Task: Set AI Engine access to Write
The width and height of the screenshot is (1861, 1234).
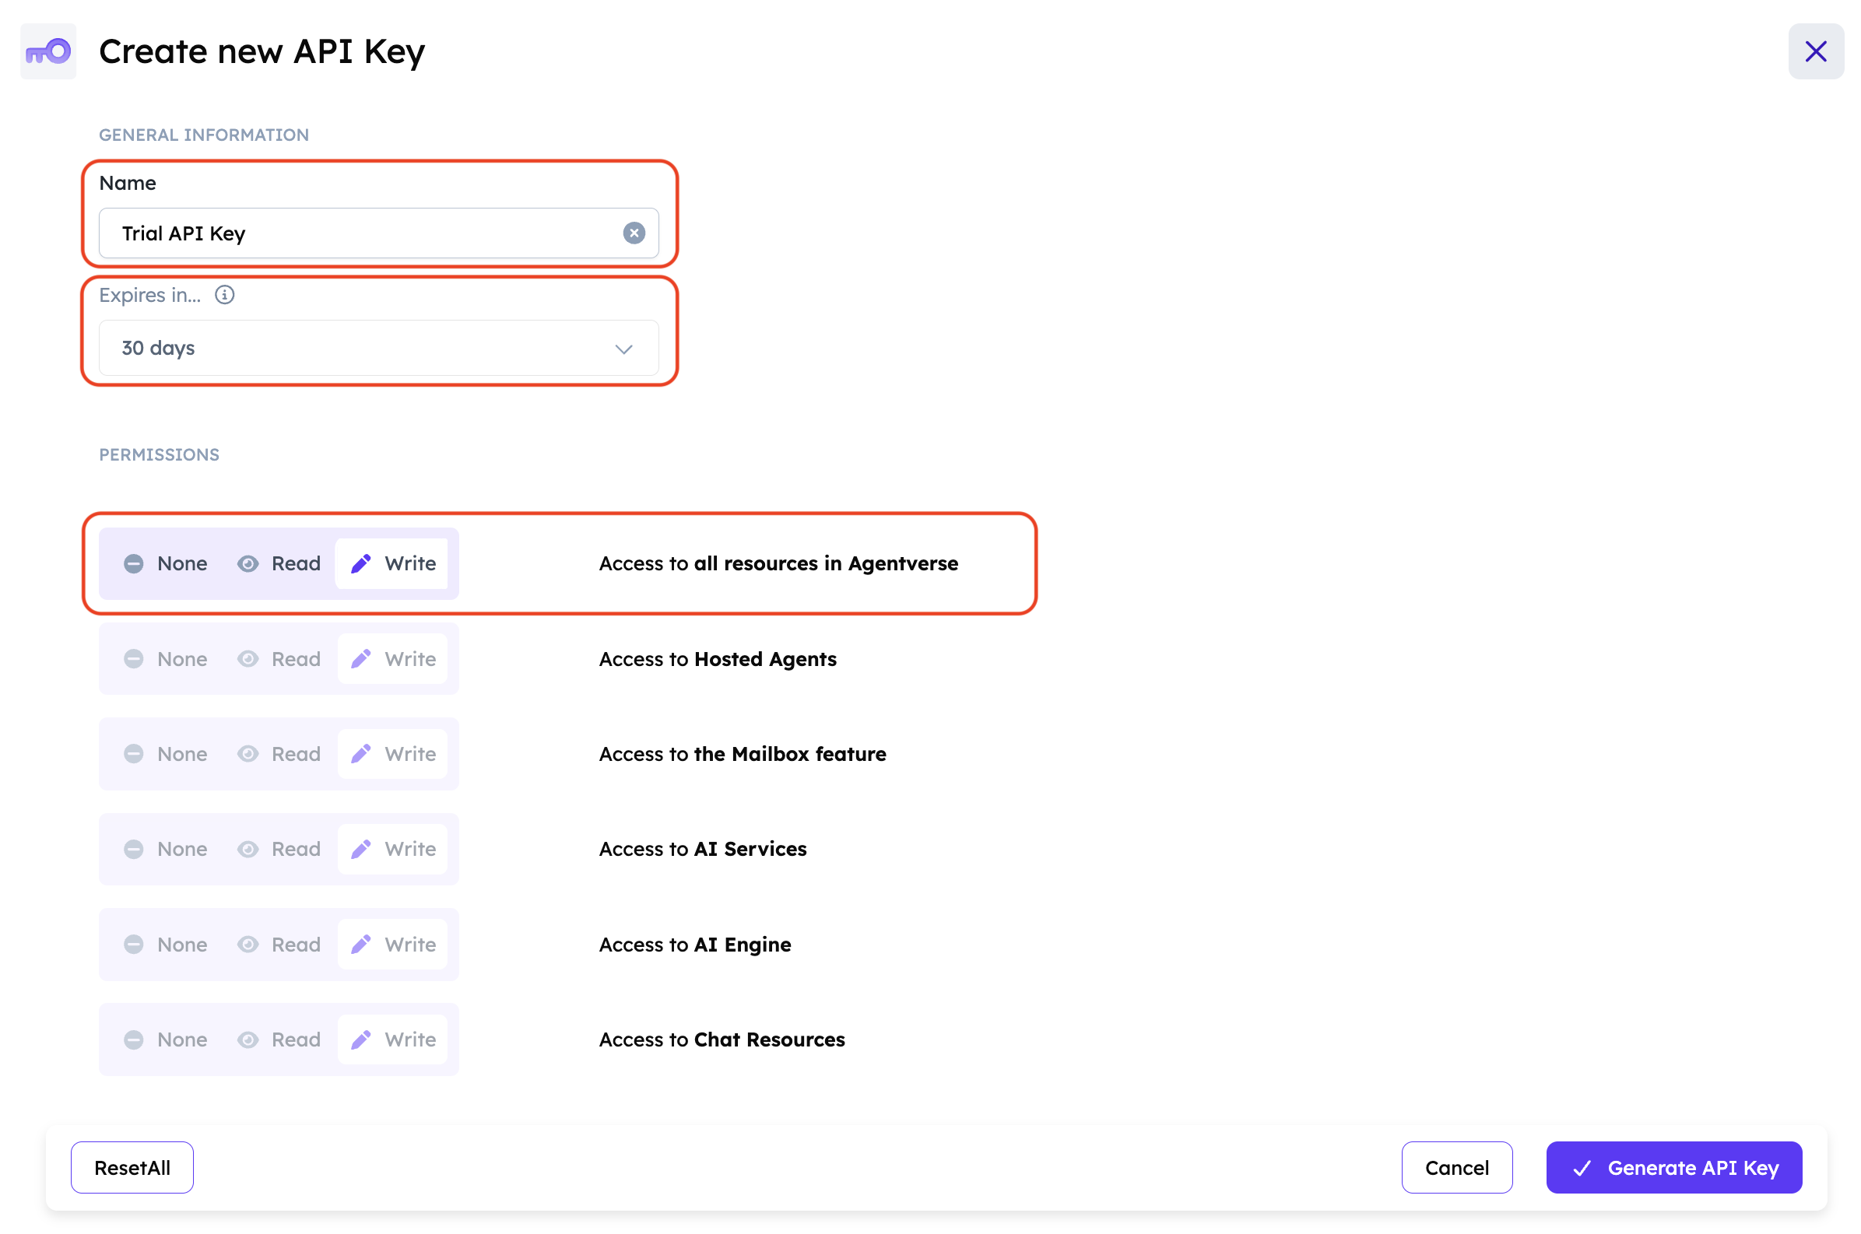Action: pos(392,945)
